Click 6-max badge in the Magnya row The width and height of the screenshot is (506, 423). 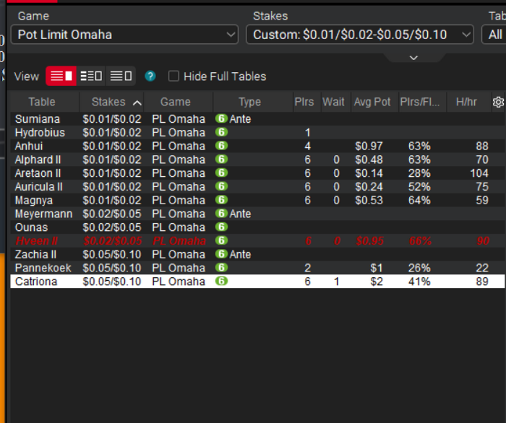tap(221, 200)
